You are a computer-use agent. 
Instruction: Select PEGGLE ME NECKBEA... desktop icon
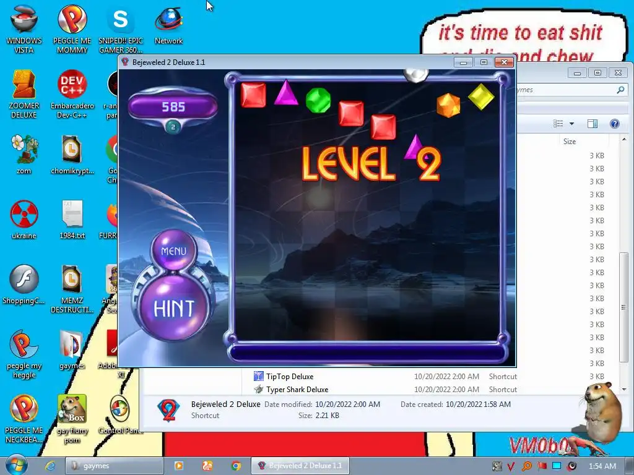(x=24, y=419)
